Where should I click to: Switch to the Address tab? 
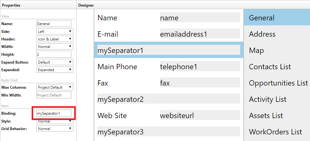point(262,34)
